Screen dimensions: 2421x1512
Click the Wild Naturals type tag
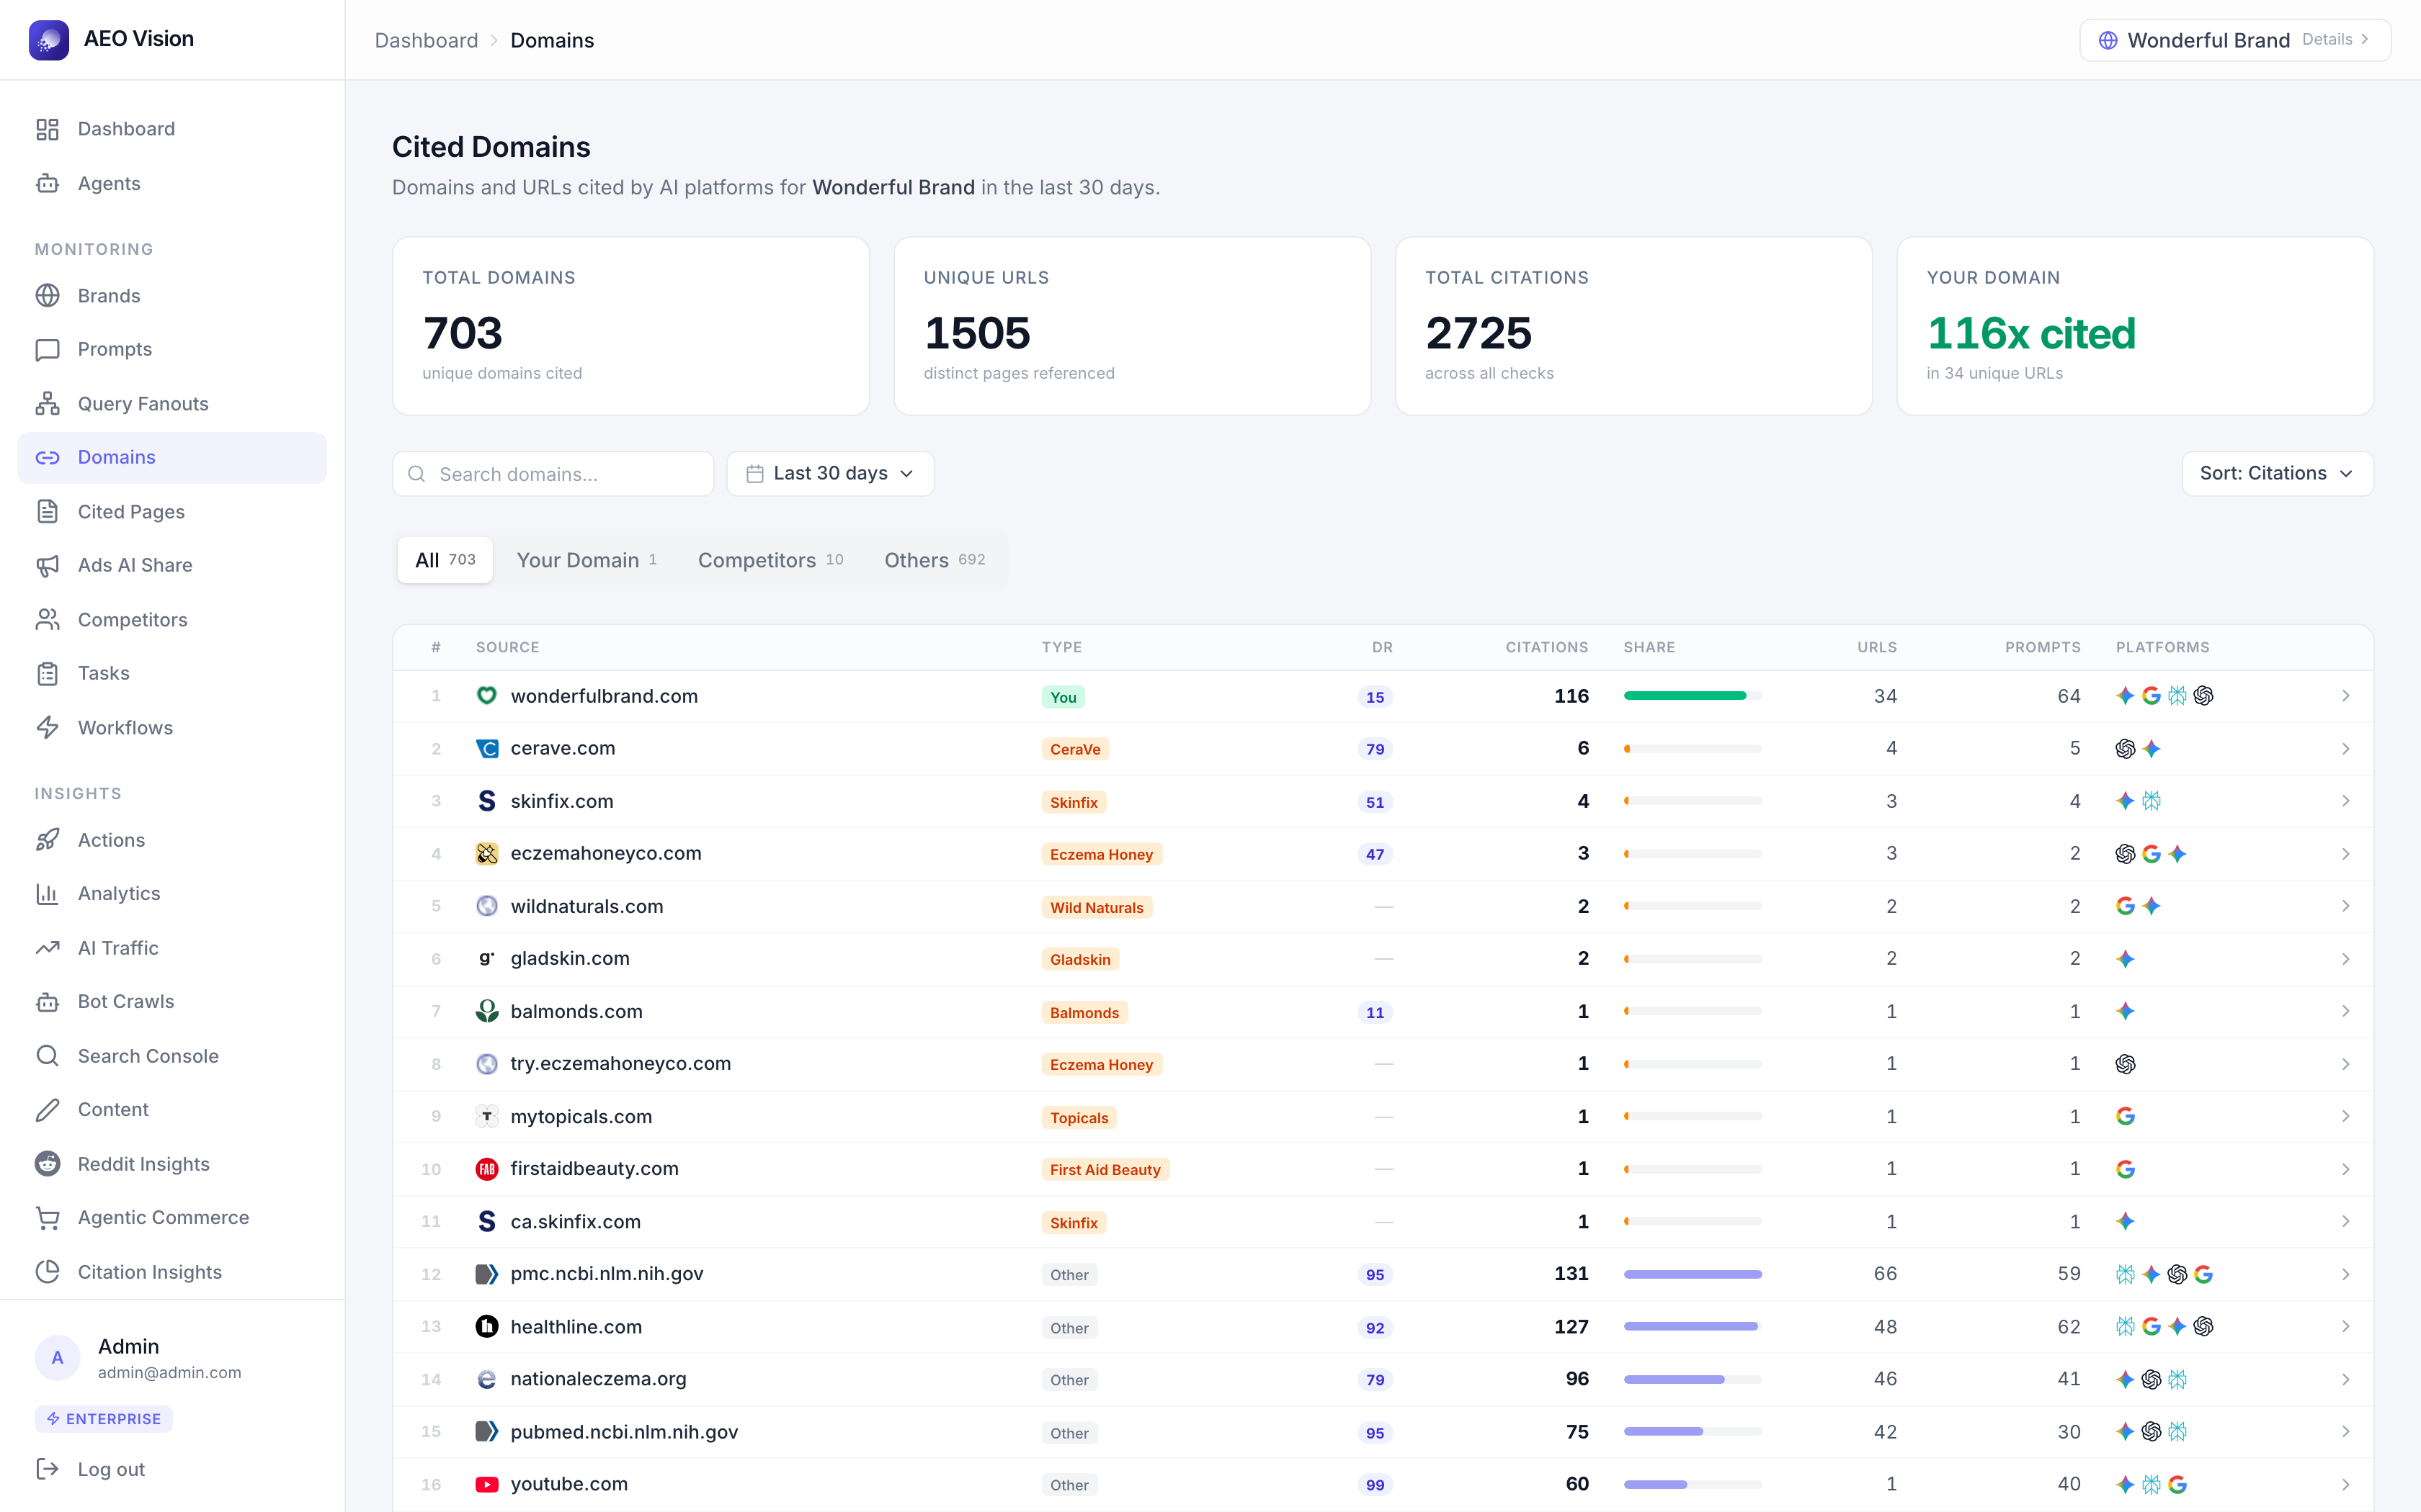1097,907
